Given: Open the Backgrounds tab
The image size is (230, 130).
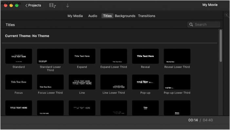Looking at the screenshot, I should (x=125, y=16).
